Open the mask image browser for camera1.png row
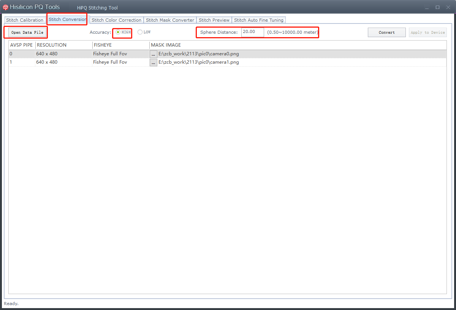Screen dimensions: 456x310 coord(153,62)
